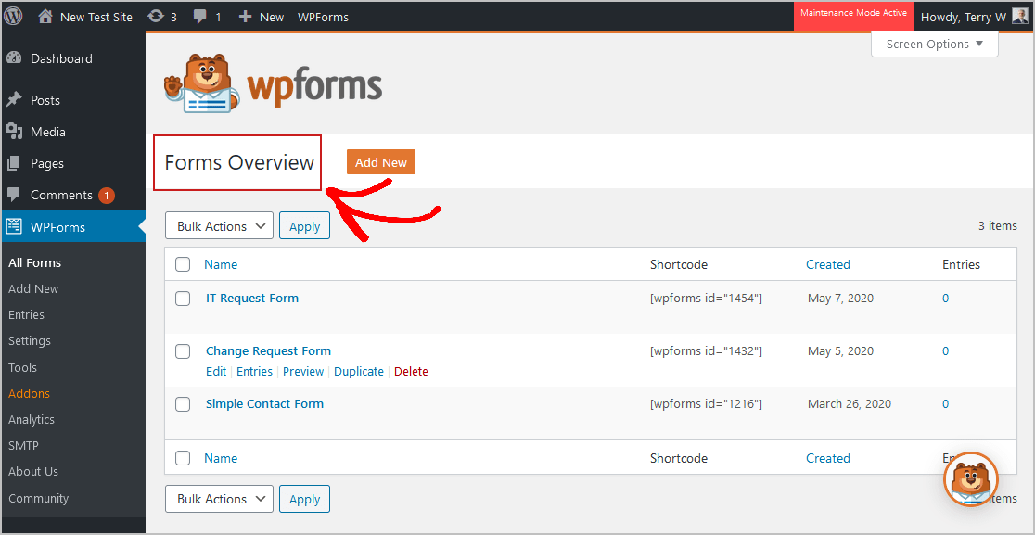Sort by Name in table footer
The height and width of the screenshot is (535, 1035).
pos(221,458)
